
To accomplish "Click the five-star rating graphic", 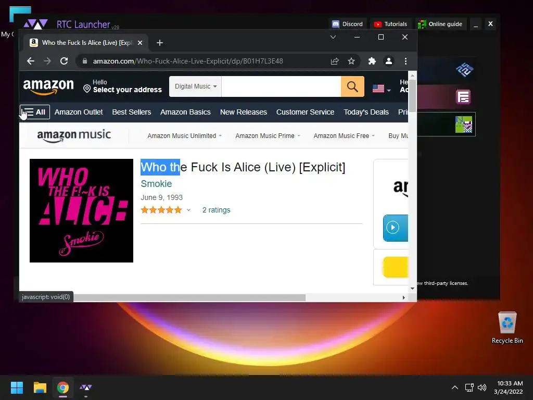I will 161,210.
